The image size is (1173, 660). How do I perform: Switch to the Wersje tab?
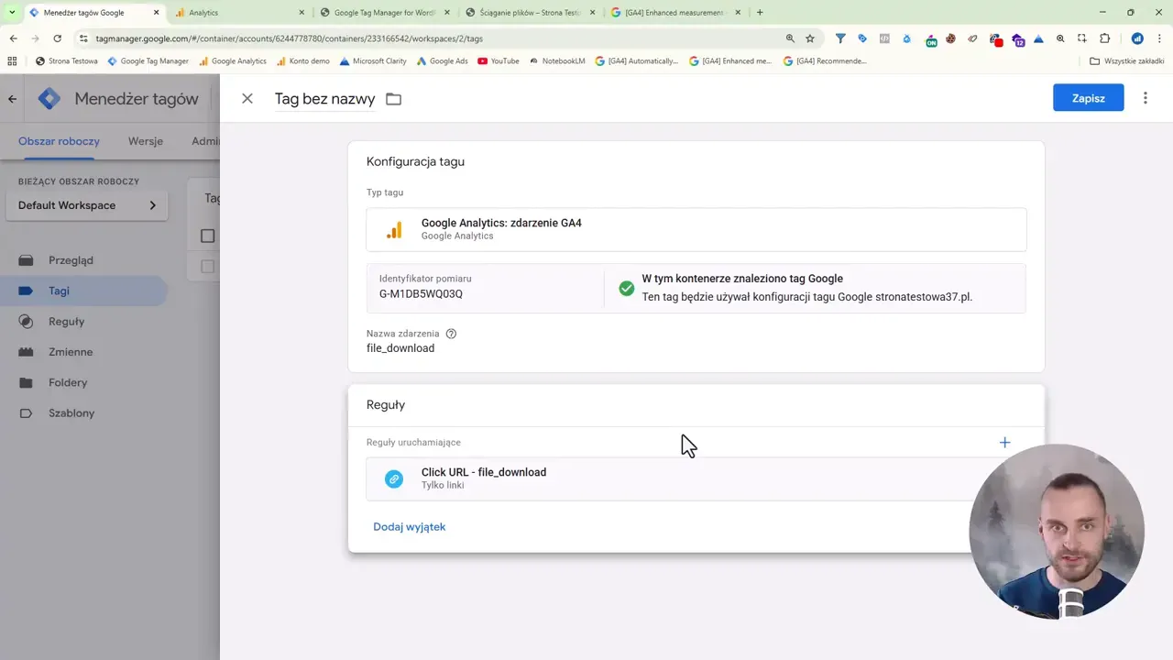tap(146, 141)
